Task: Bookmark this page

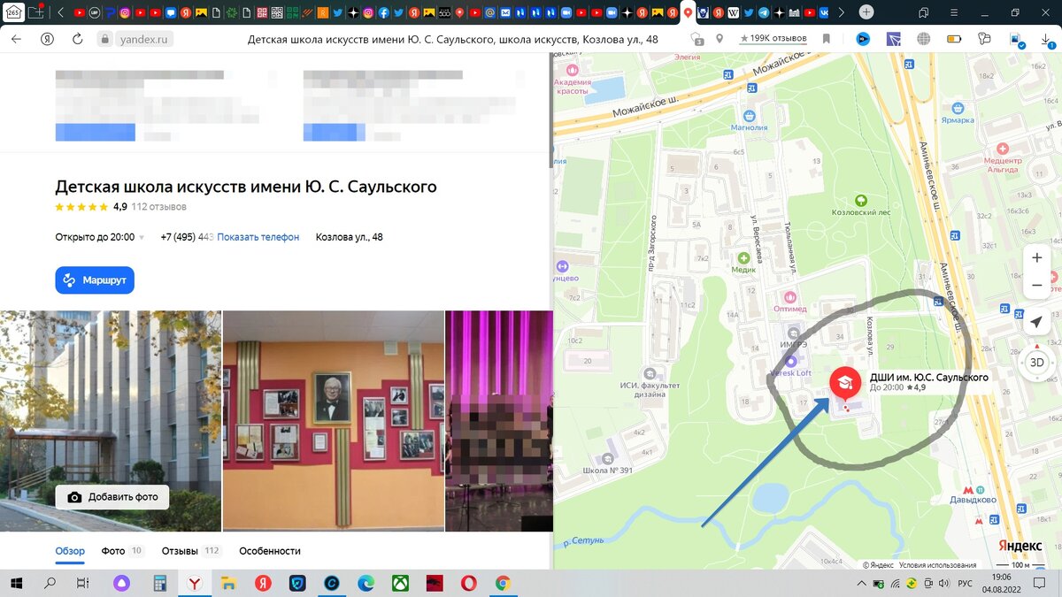Action: point(826,39)
